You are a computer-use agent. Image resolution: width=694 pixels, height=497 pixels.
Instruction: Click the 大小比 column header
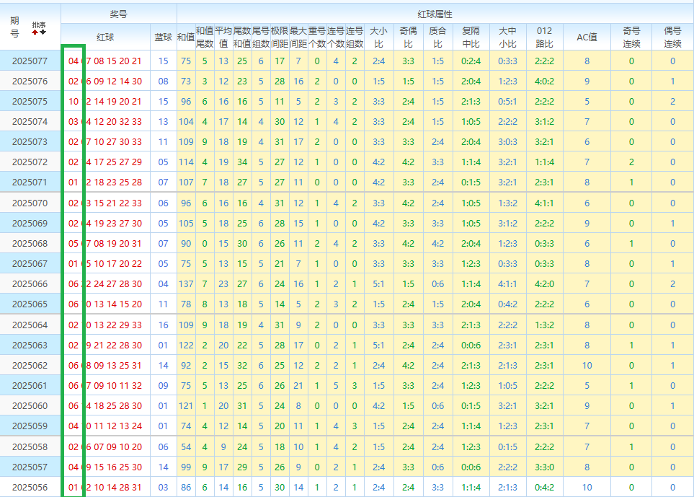click(x=378, y=38)
